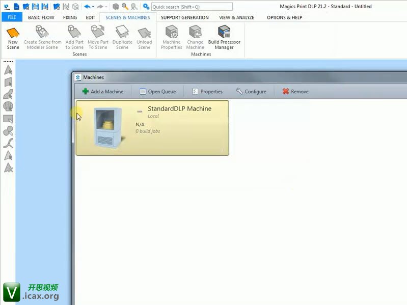Open Properties in the Machines dialog

pyautogui.click(x=207, y=92)
